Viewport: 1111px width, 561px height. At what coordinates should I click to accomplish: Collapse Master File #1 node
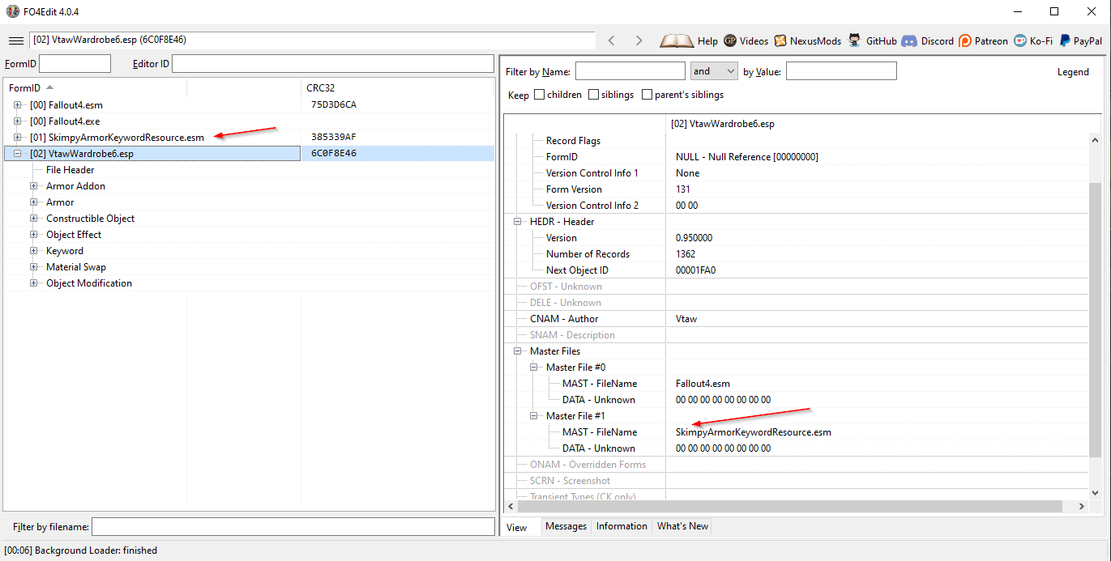point(534,416)
